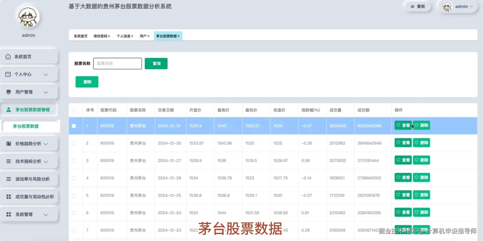This screenshot has height=241, width=483.
Task: Open the 看板 dashboard button
Action: (x=418, y=7)
